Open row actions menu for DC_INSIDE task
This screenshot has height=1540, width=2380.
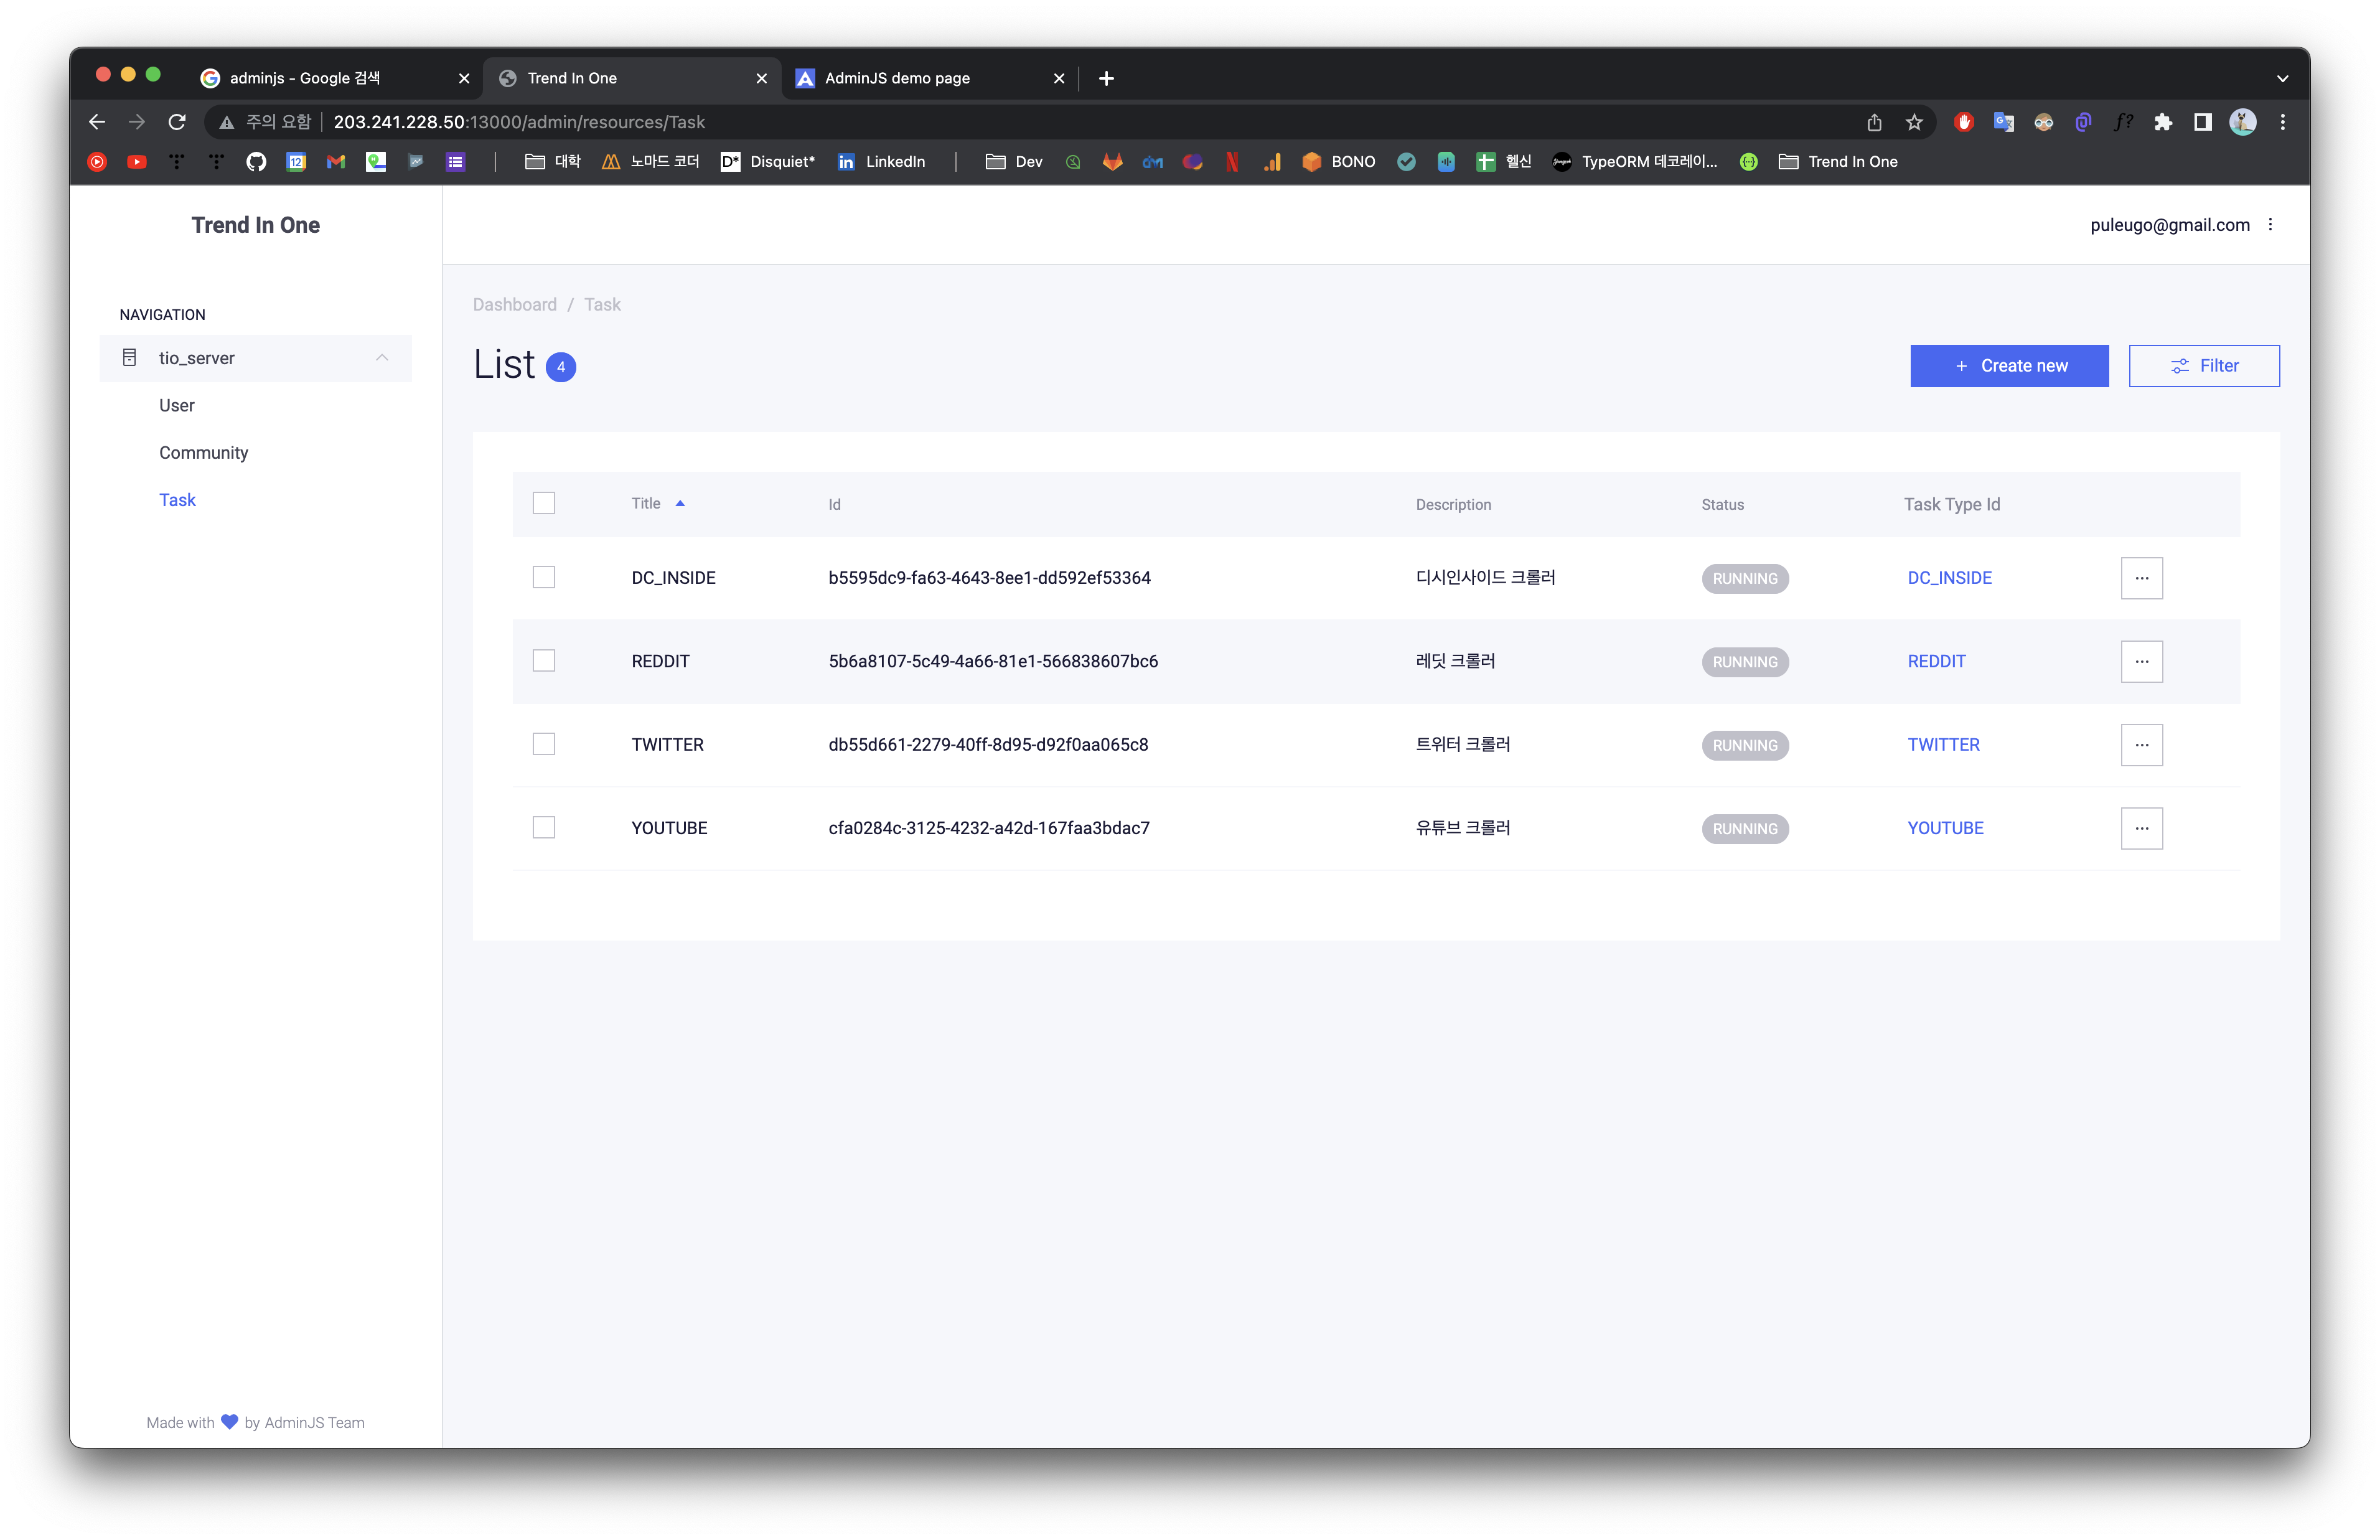click(2141, 578)
